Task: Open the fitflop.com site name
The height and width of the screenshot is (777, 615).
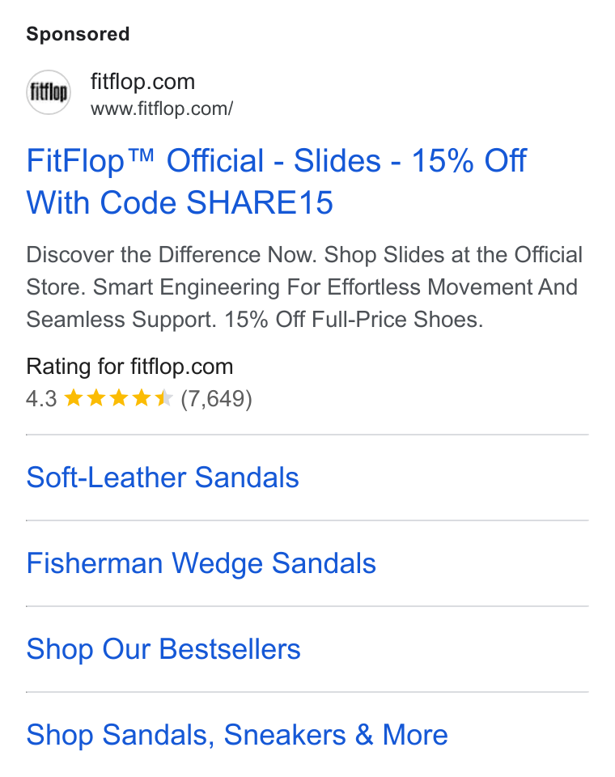Action: (x=142, y=82)
